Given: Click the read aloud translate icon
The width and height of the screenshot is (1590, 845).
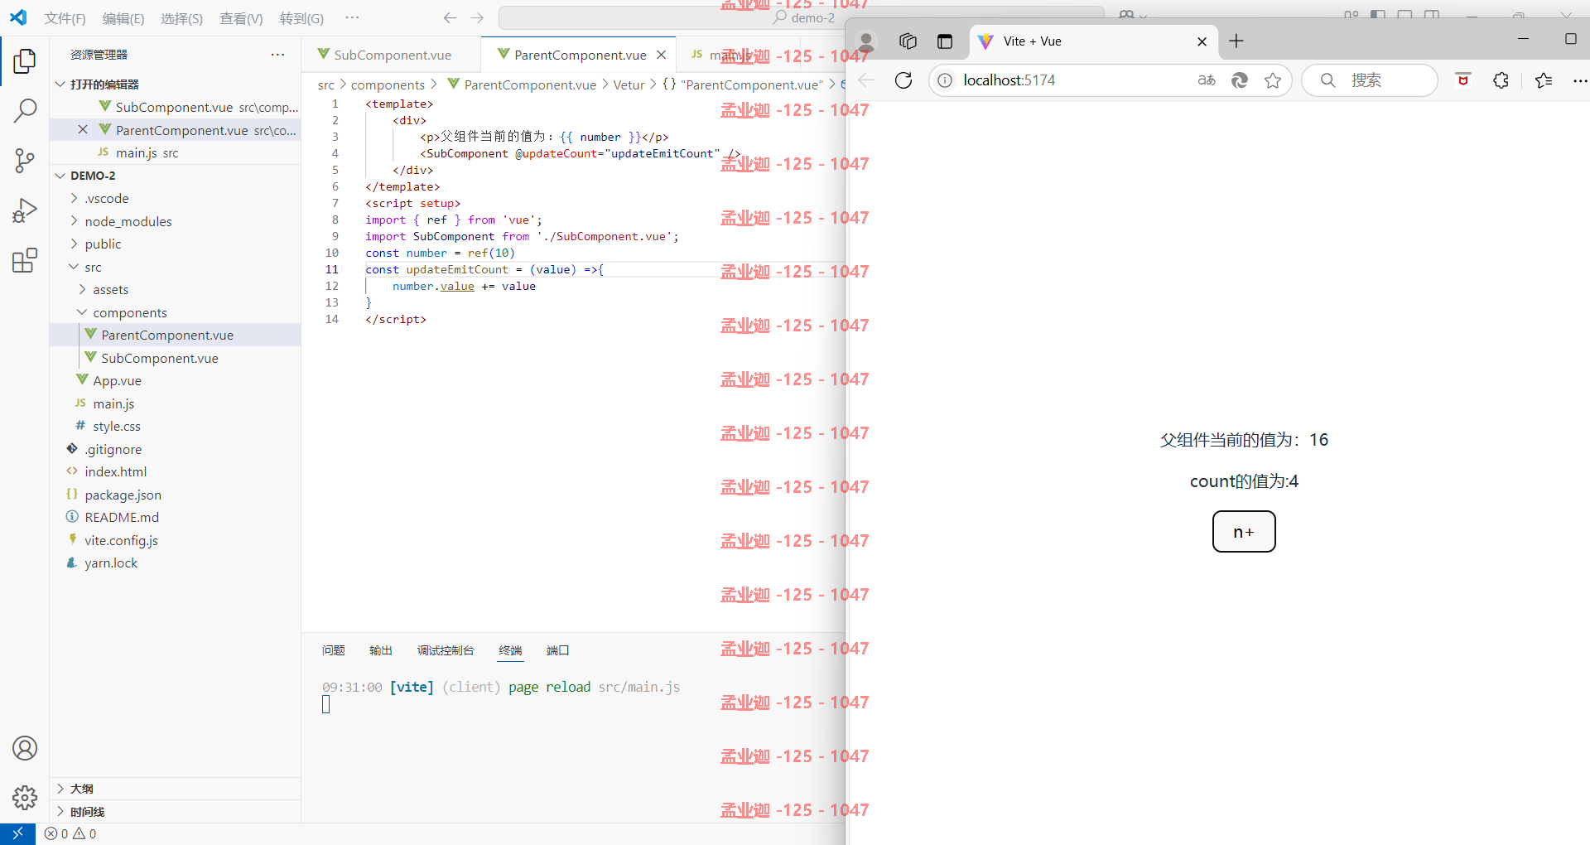Looking at the screenshot, I should [1207, 80].
